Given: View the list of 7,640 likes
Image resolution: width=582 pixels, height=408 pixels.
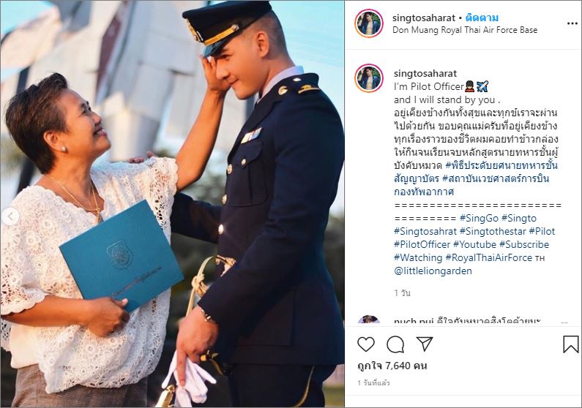Looking at the screenshot, I should coord(392,366).
